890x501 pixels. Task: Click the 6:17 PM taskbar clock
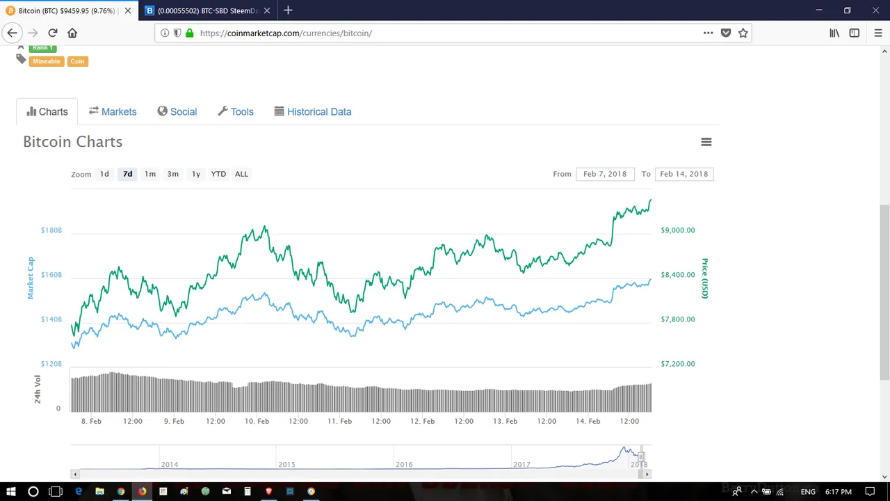click(839, 491)
